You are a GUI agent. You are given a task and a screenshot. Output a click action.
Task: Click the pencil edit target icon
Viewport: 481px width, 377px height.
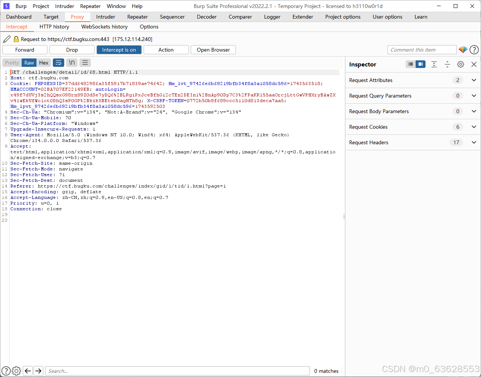point(7,39)
